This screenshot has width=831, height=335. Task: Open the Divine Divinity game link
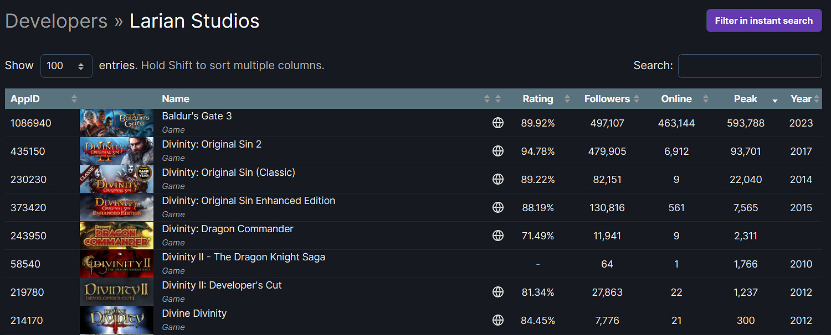[x=194, y=313]
